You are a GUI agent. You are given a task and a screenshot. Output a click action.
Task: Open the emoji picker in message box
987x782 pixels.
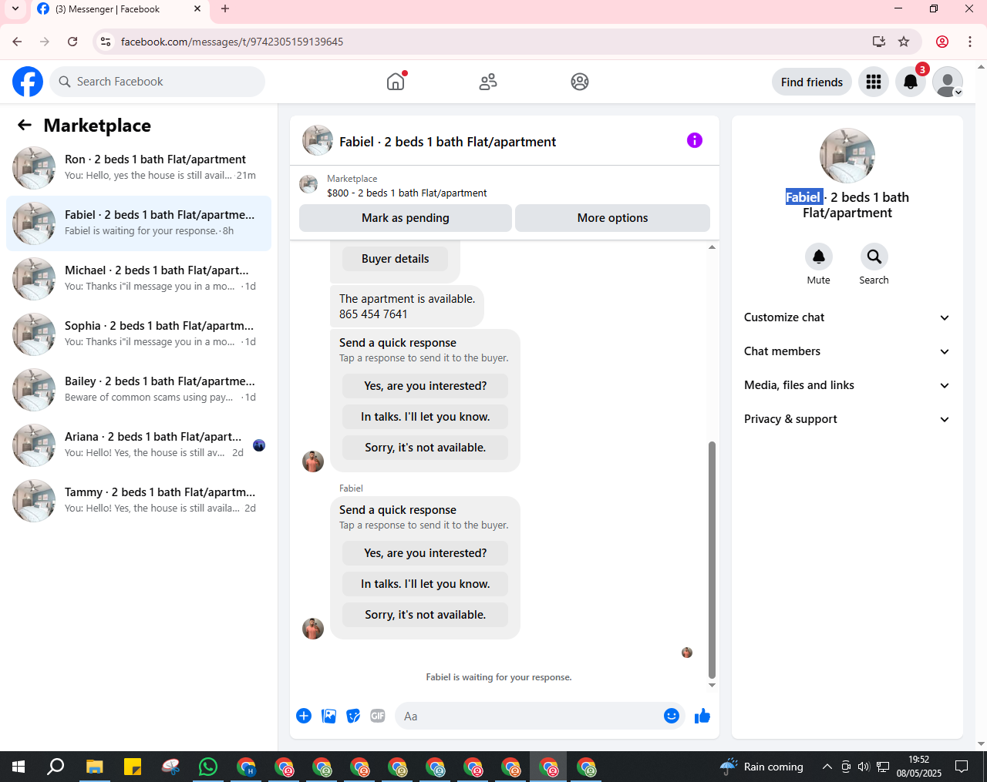coord(672,716)
